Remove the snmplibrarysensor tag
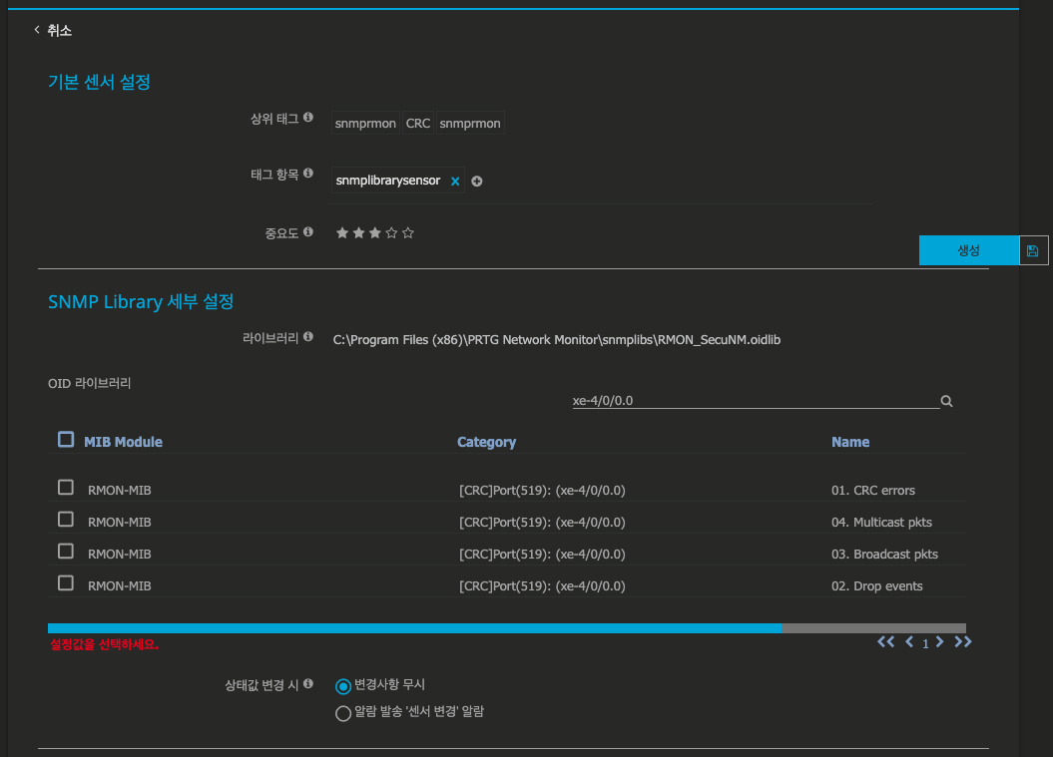This screenshot has width=1053, height=757. (x=455, y=182)
